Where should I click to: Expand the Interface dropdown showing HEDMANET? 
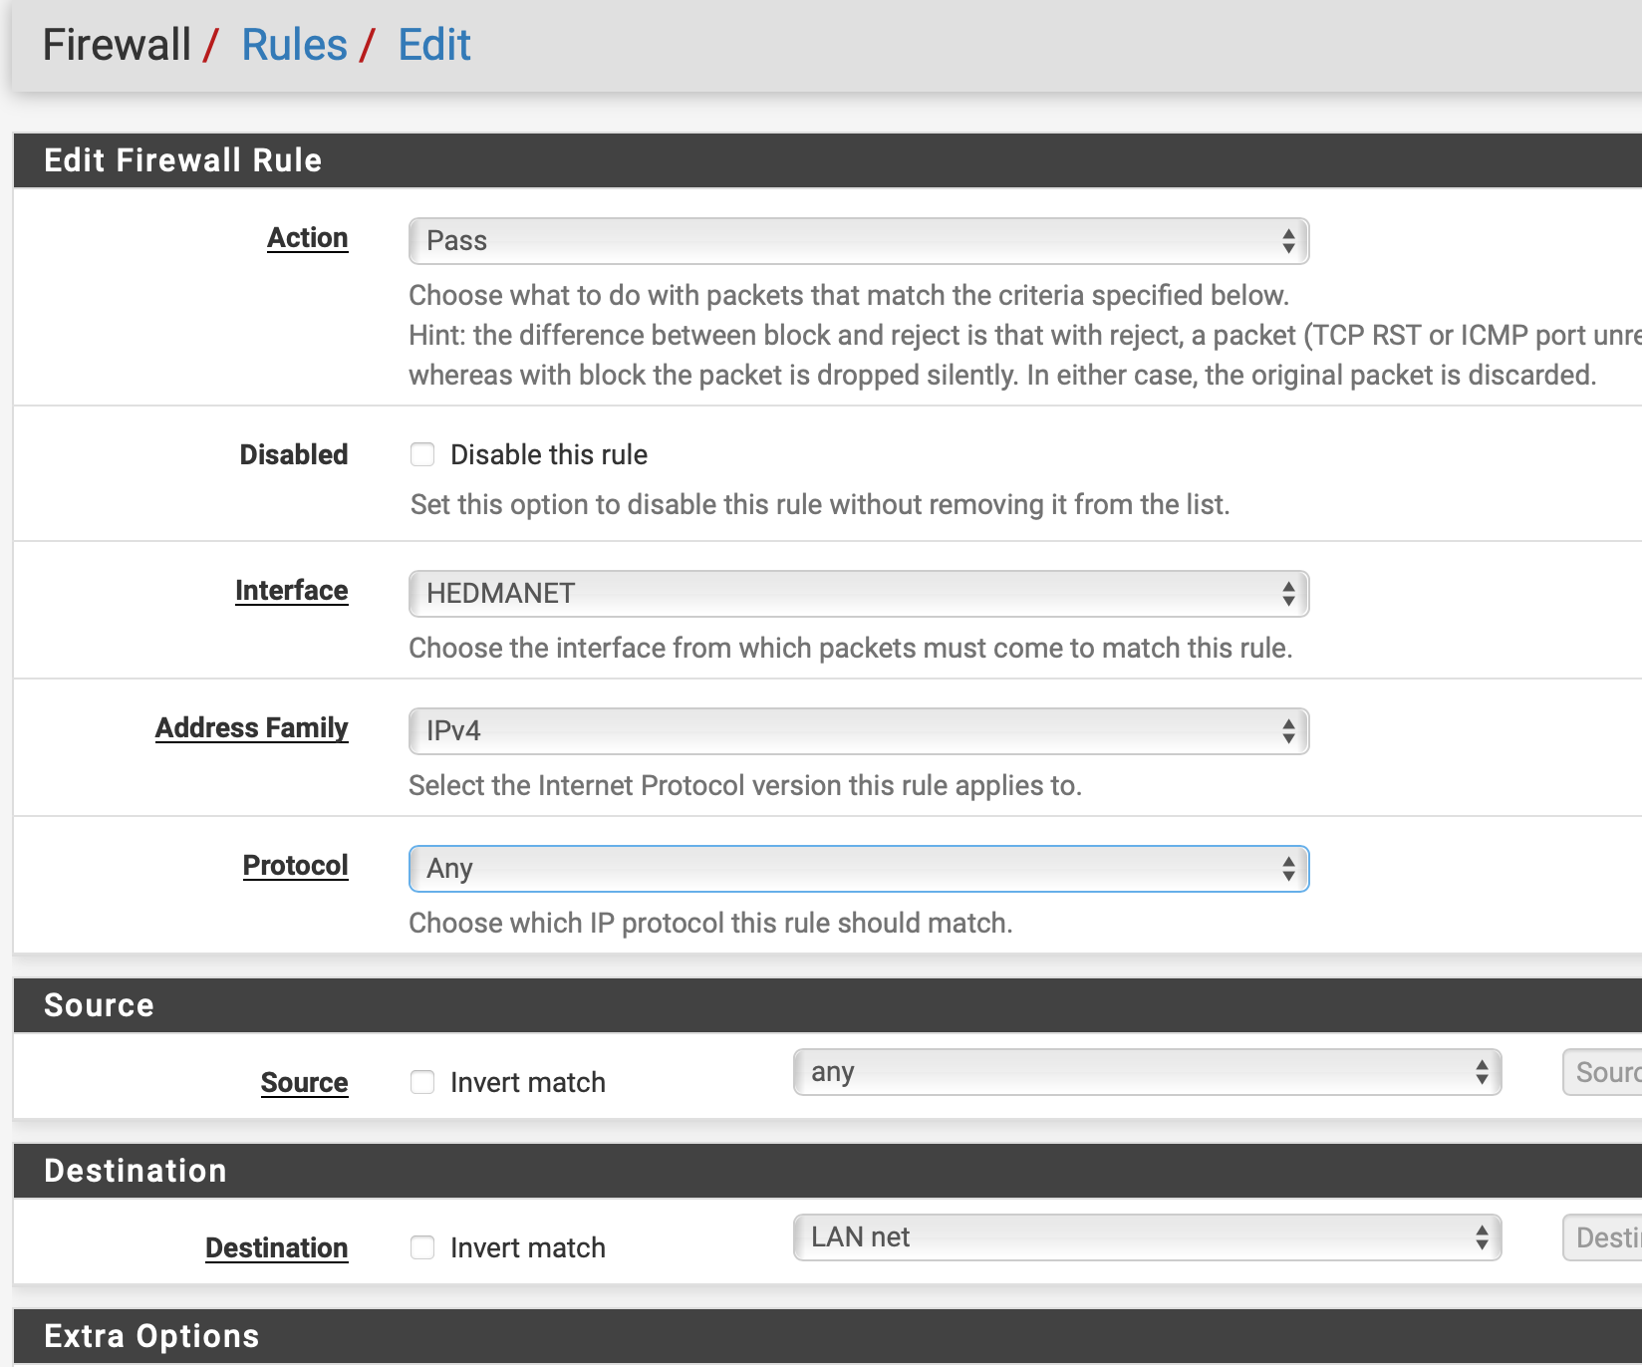click(x=858, y=594)
